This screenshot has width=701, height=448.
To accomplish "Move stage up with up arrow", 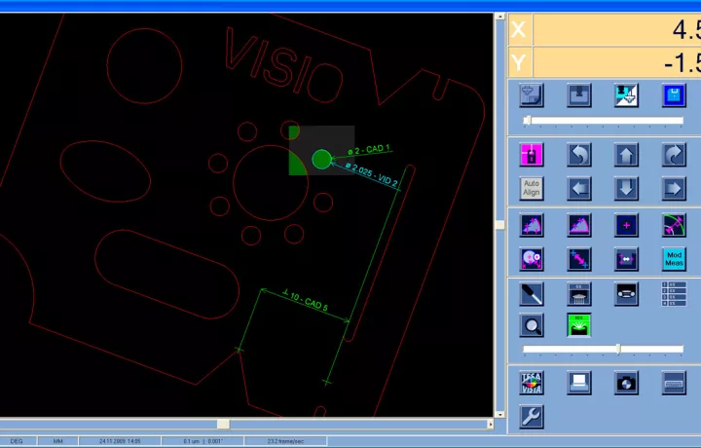I will [x=626, y=155].
